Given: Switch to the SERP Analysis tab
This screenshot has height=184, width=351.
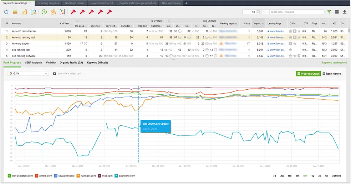Looking at the screenshot, I should pyautogui.click(x=33, y=63).
